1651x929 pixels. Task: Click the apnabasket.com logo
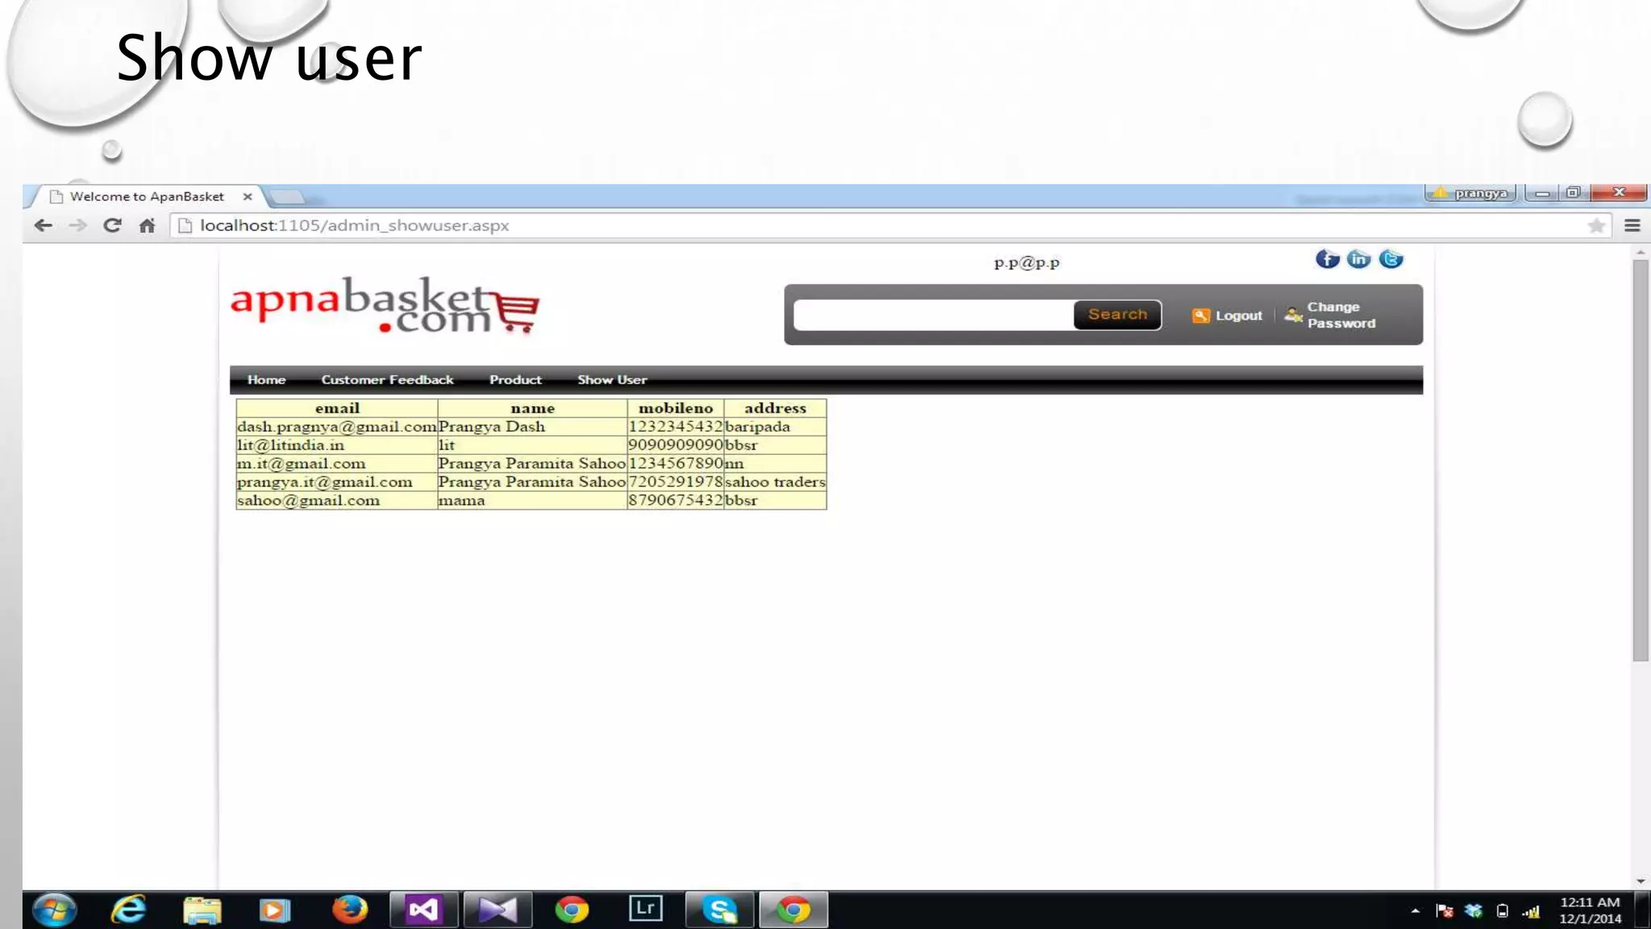point(385,306)
